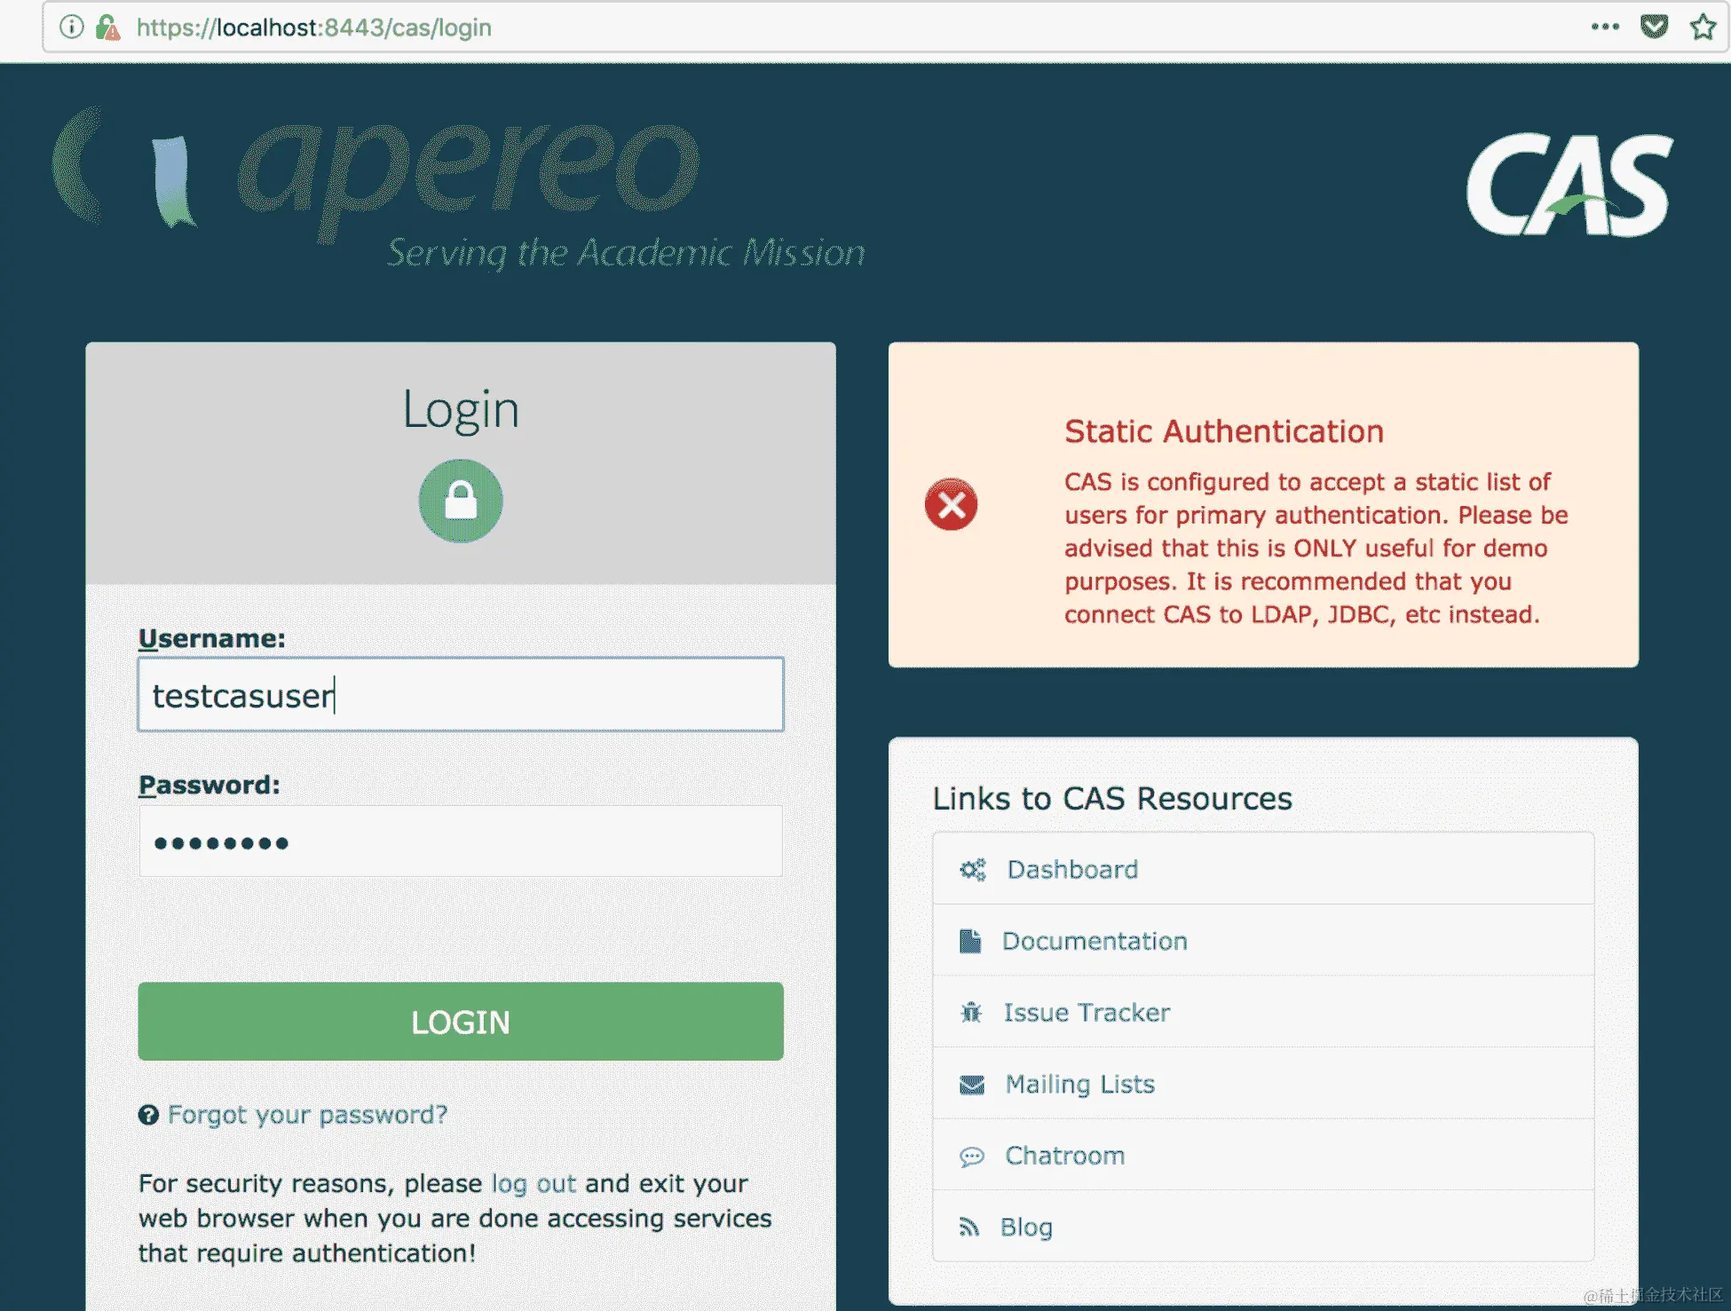
Task: Bookmark this page with the star icon
Action: pos(1702,28)
